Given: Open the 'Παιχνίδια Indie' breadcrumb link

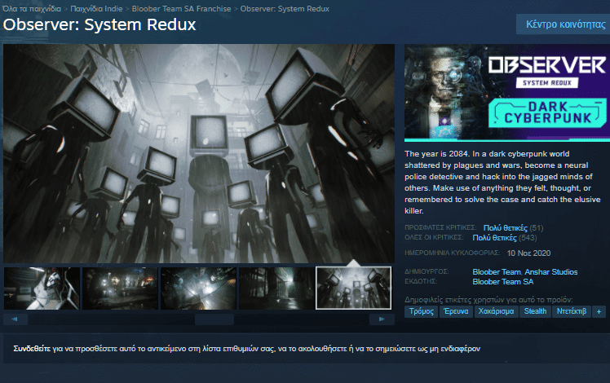Looking at the screenshot, I should pos(96,8).
